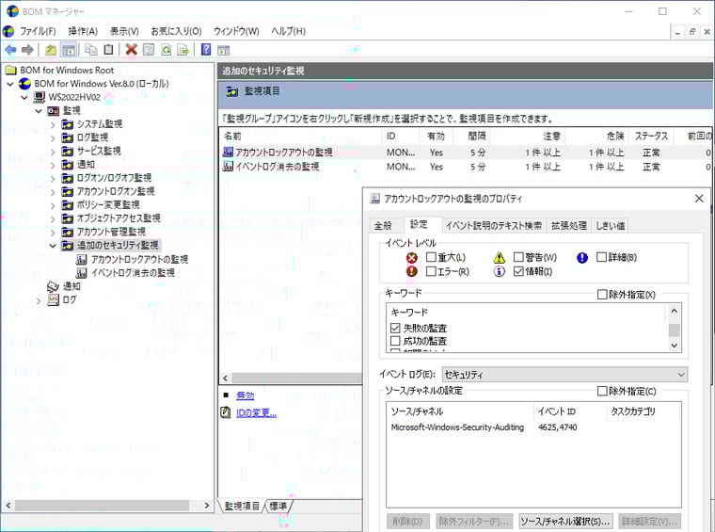
Task: Close the アカウントロックアウトの監視 properties dialog
Action: [x=699, y=199]
